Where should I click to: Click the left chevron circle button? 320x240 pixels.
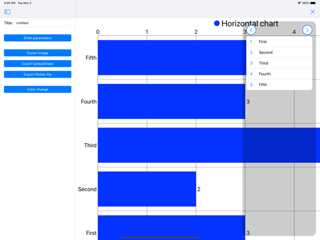[x=251, y=30]
